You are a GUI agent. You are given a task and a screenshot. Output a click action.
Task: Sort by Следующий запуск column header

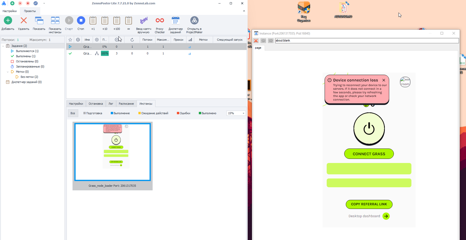pos(230,40)
